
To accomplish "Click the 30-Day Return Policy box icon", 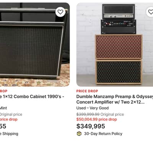I will coord(79,133).
